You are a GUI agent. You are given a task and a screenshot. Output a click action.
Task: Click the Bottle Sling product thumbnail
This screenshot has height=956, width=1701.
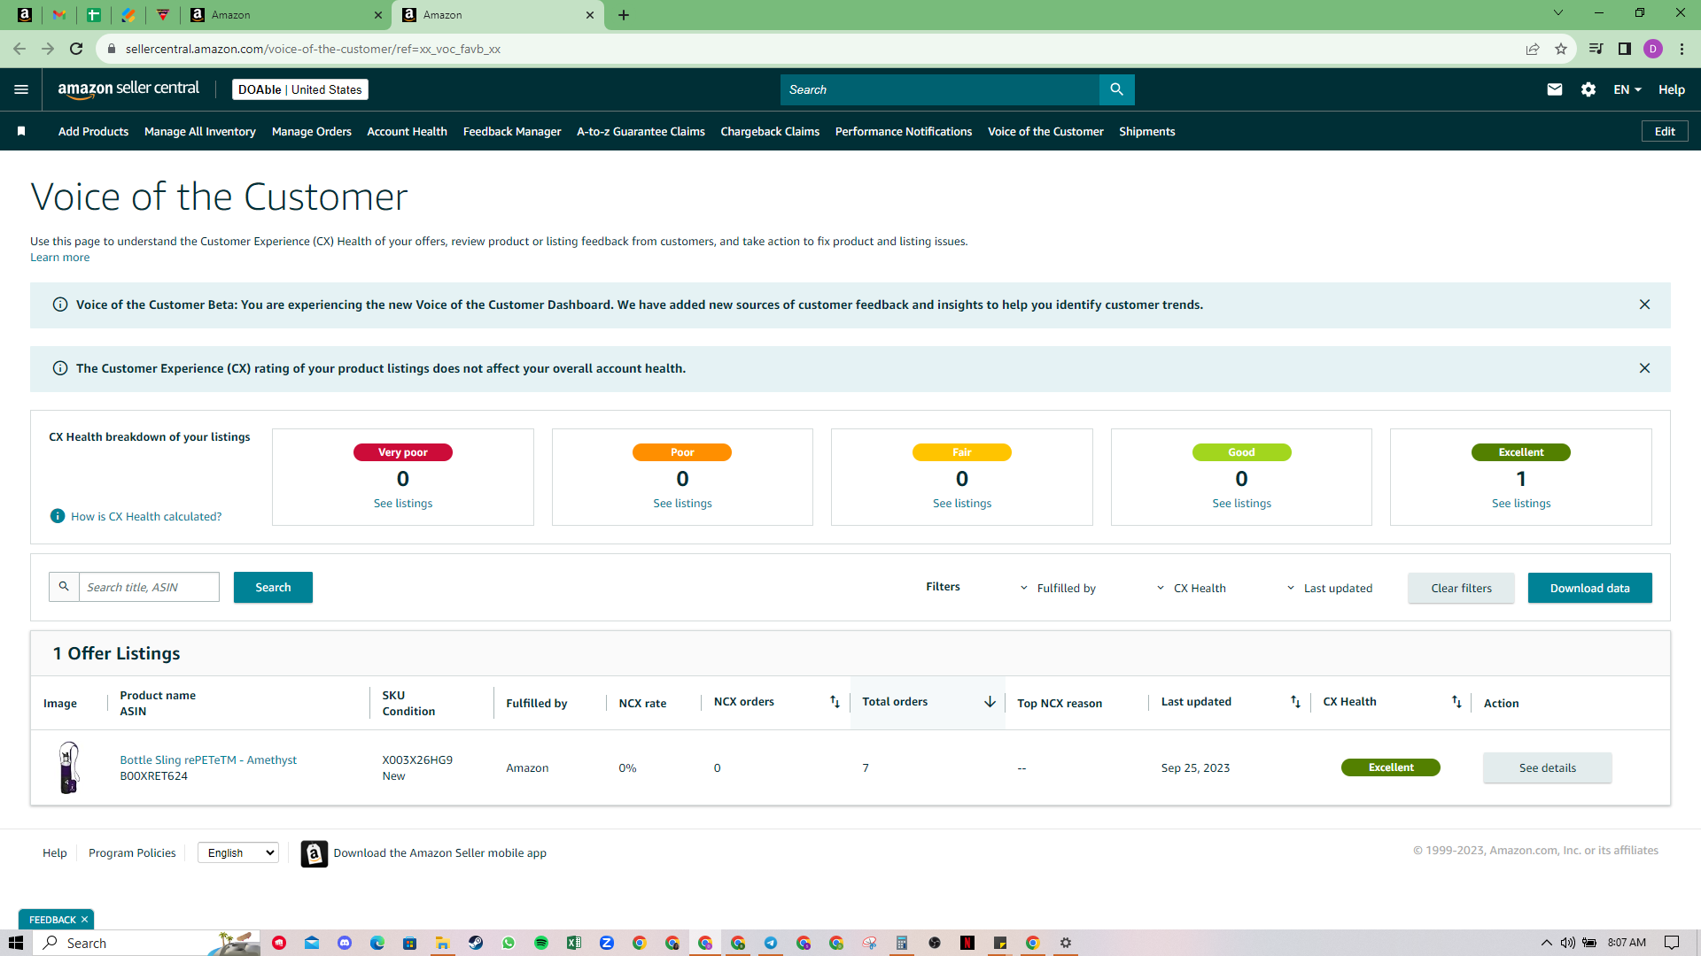[68, 767]
